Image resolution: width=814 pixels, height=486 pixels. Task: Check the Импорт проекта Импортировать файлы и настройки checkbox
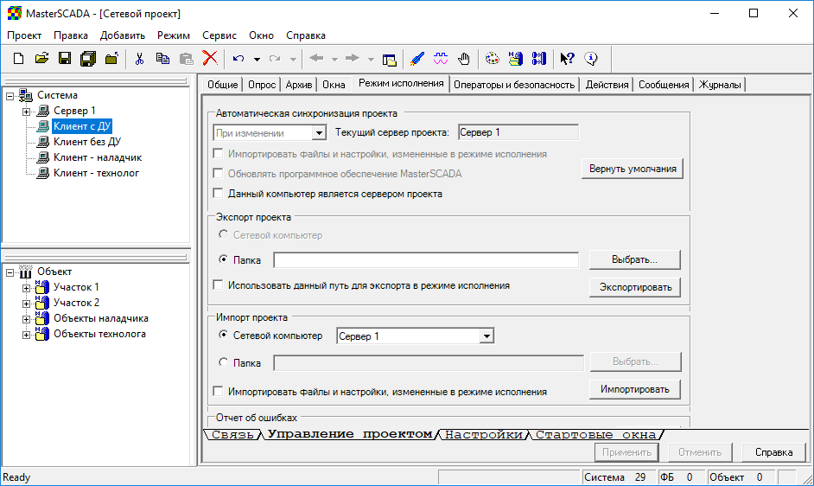tap(218, 391)
